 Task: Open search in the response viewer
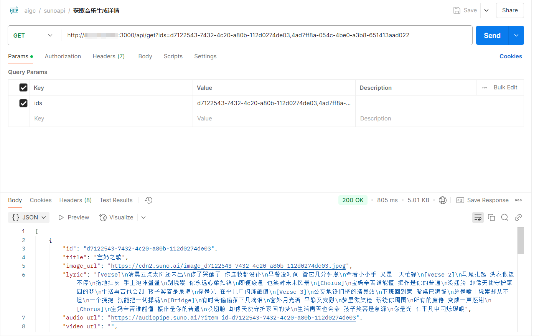pyautogui.click(x=505, y=217)
